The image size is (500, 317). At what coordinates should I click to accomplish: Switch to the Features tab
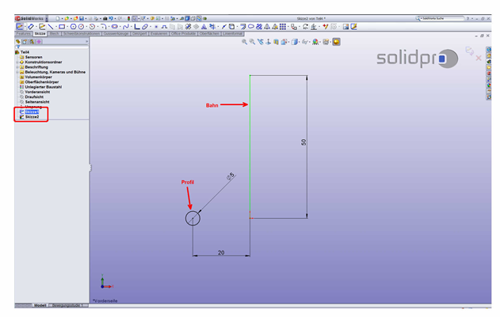(x=24, y=33)
